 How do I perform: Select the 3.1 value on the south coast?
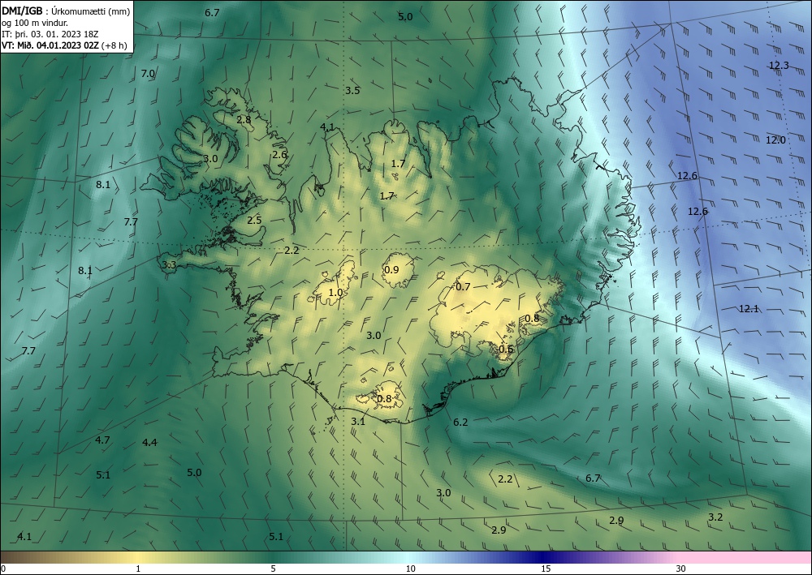coord(358,422)
